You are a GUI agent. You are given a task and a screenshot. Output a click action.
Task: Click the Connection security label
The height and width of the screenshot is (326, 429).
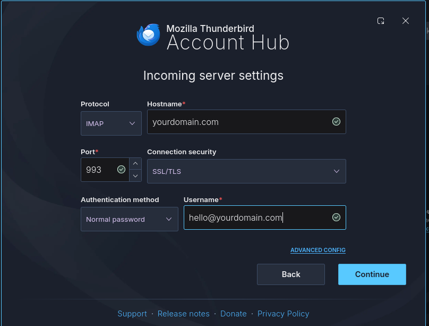[182, 152]
